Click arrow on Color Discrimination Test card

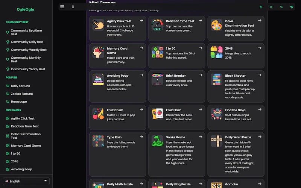coord(260,21)
